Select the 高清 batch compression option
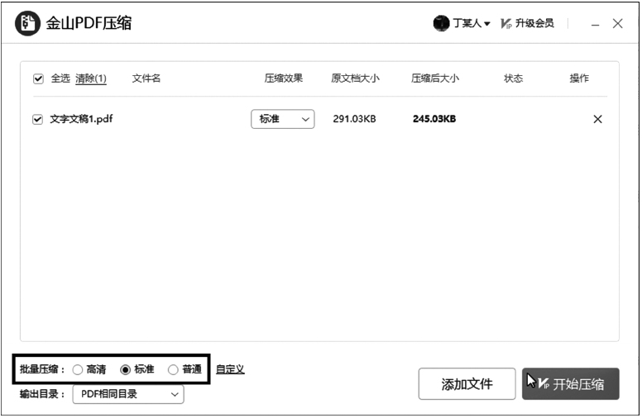This screenshot has width=642, height=418. pyautogui.click(x=78, y=370)
